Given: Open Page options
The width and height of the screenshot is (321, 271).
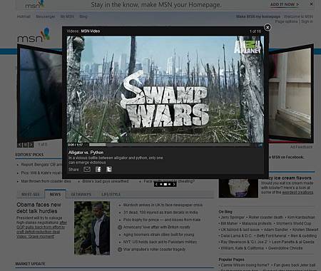Looking at the screenshot, I should 286,21.
